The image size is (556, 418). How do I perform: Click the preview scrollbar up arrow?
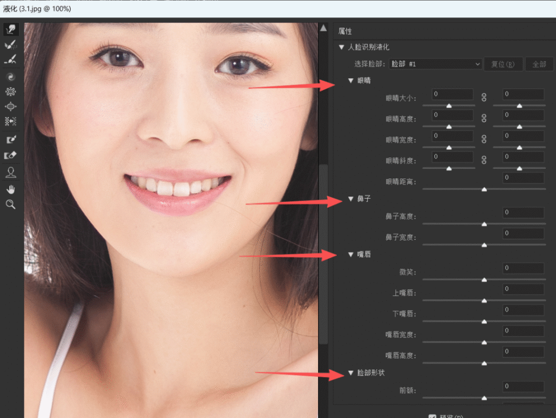(x=324, y=28)
